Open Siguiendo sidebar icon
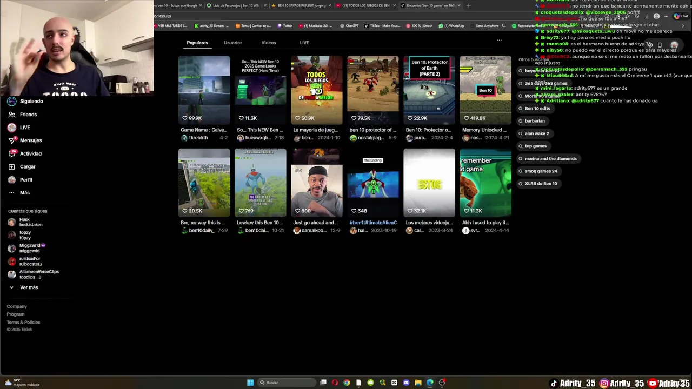Image resolution: width=692 pixels, height=389 pixels. [x=12, y=102]
